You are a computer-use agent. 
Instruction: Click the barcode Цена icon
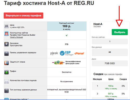(6, 26)
